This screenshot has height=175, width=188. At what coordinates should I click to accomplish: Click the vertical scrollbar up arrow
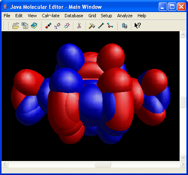[x=183, y=35]
